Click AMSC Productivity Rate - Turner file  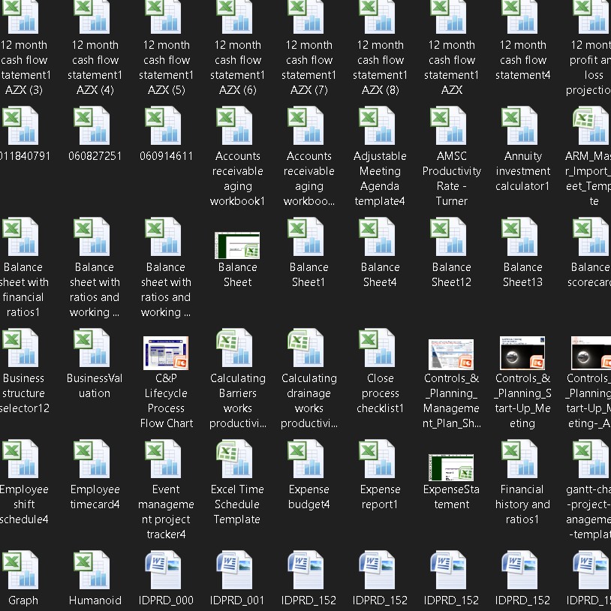[x=451, y=126]
